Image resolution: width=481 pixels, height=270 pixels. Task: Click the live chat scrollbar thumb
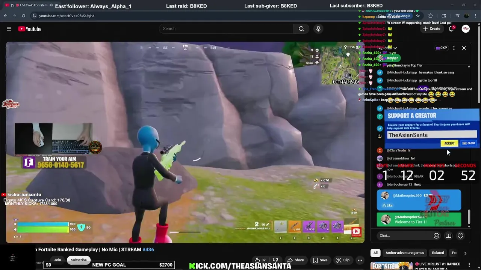(x=469, y=216)
